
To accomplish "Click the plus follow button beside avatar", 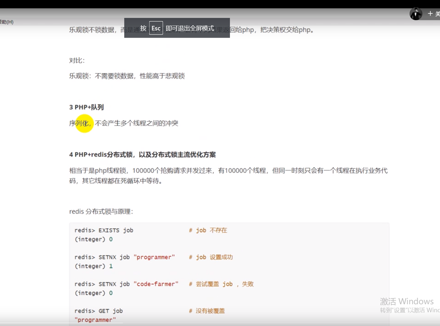I will [x=434, y=14].
